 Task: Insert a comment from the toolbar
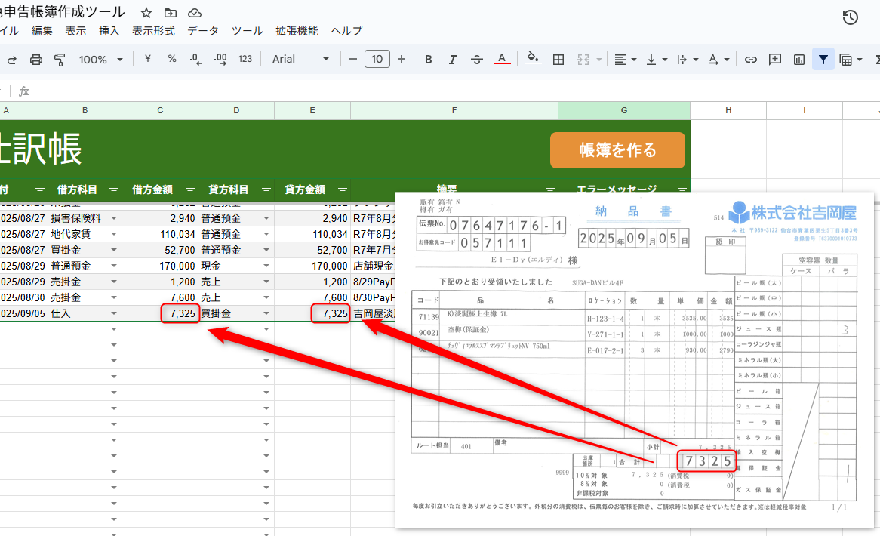tap(775, 59)
